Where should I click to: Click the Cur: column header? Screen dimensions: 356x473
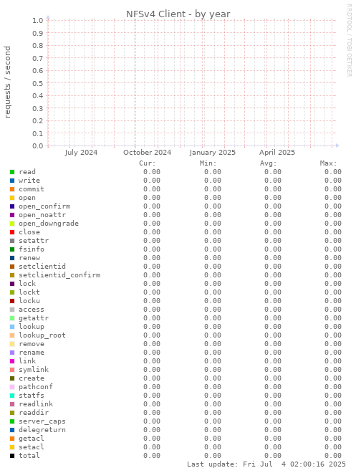pyautogui.click(x=148, y=163)
